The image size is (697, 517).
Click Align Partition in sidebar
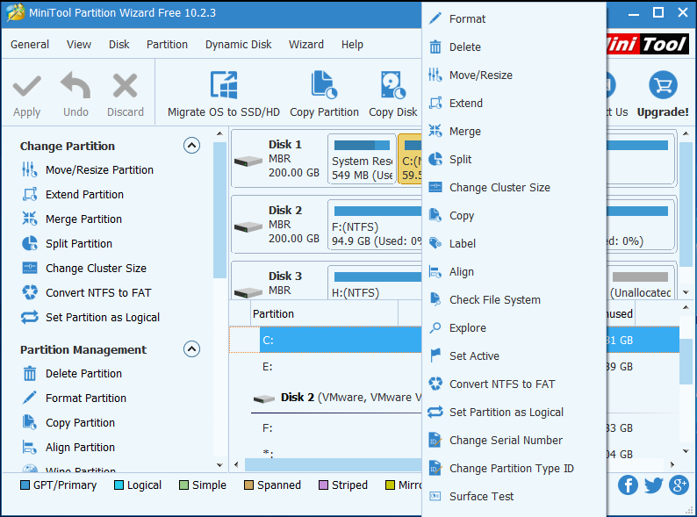click(x=68, y=447)
